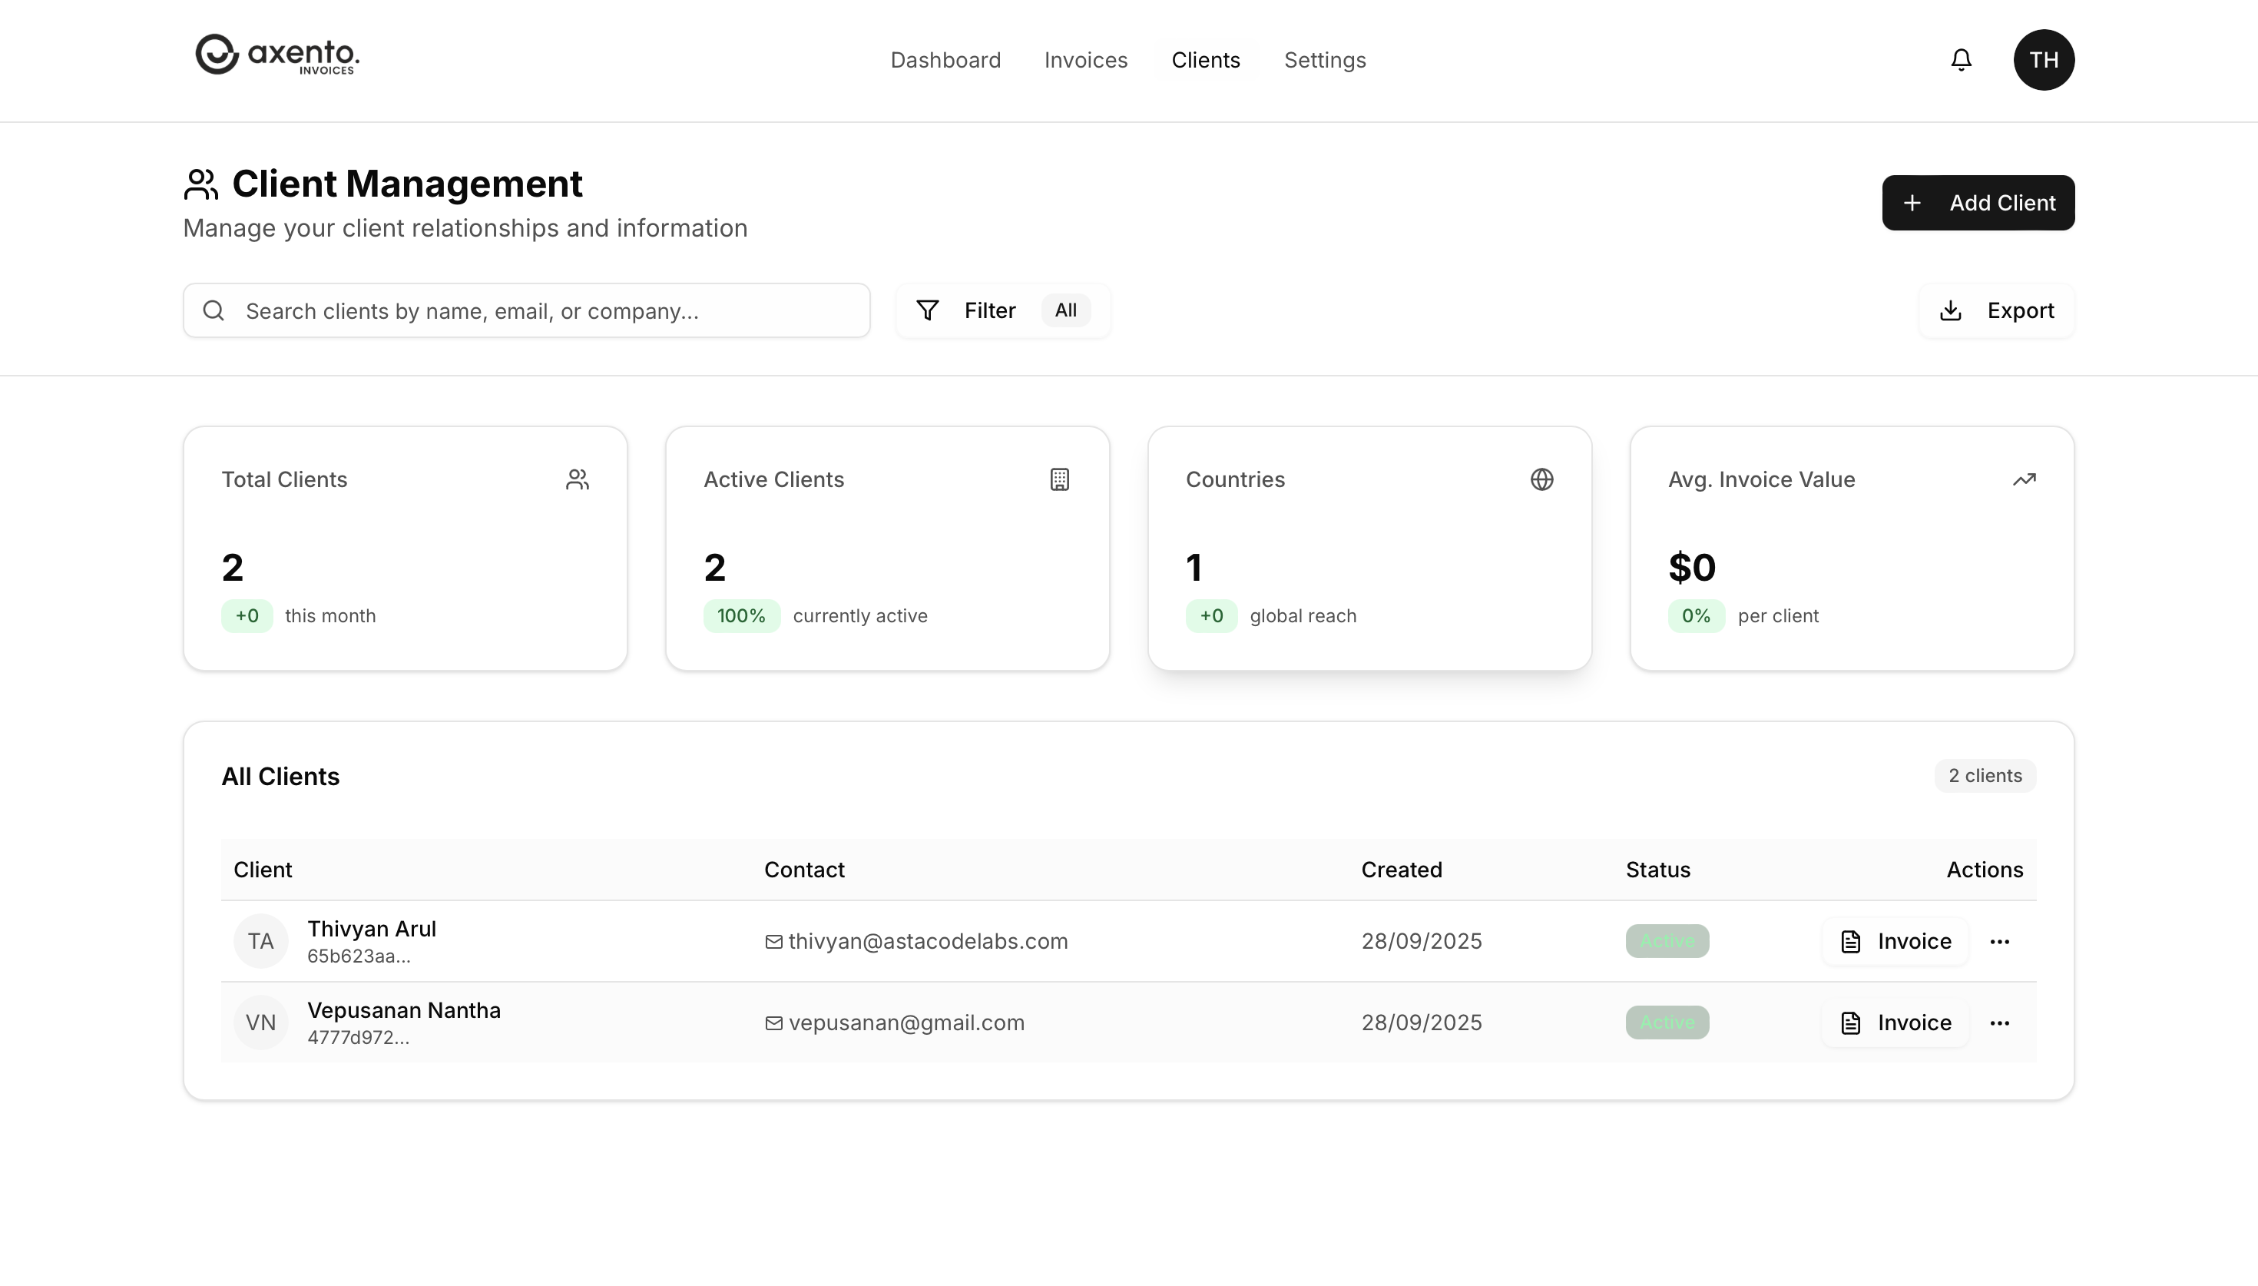The image size is (2258, 1286).
Task: Click the Export button
Action: point(1996,310)
